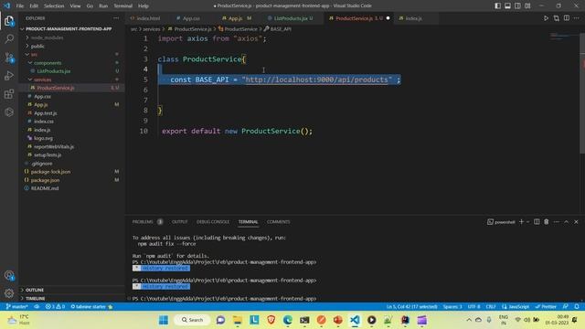
Task: Open the Accounts icon in activity bar
Action: click(9, 275)
